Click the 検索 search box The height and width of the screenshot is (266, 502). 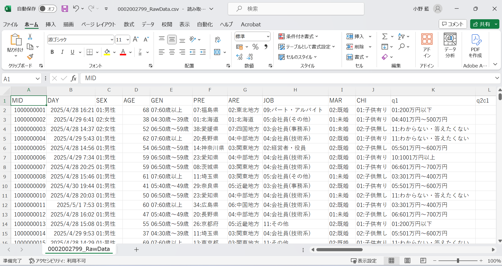click(x=296, y=9)
